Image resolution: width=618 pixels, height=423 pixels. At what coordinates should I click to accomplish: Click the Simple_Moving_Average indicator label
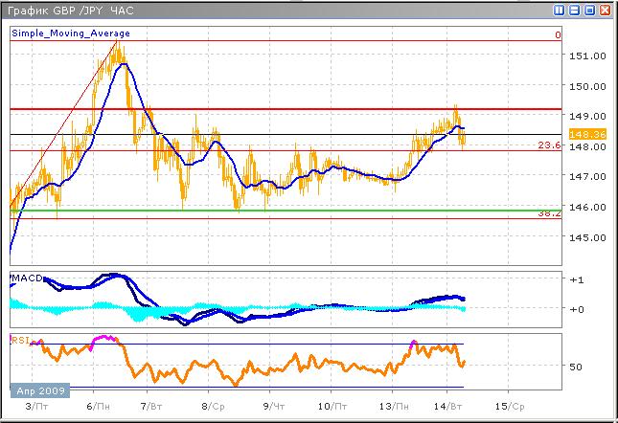coord(71,33)
